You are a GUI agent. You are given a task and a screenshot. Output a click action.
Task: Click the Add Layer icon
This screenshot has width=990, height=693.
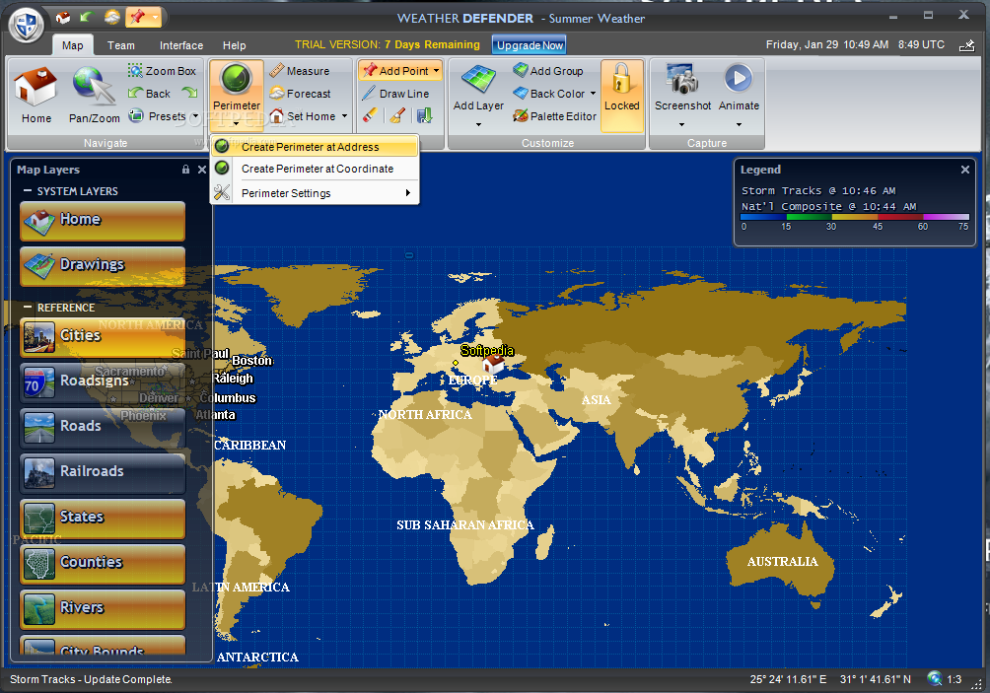point(478,81)
